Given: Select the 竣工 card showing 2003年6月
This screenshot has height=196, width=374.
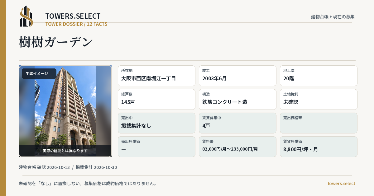Looking at the screenshot, I should pyautogui.click(x=237, y=76).
